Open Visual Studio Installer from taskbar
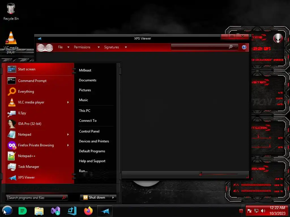This screenshot has height=217, width=290. tap(56, 211)
